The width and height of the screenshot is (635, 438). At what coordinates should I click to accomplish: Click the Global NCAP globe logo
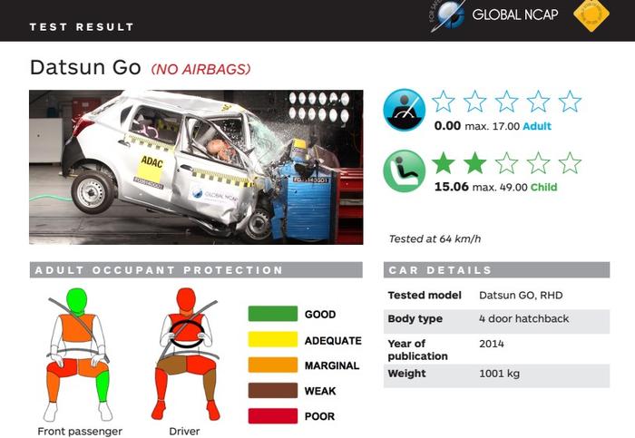point(448,15)
